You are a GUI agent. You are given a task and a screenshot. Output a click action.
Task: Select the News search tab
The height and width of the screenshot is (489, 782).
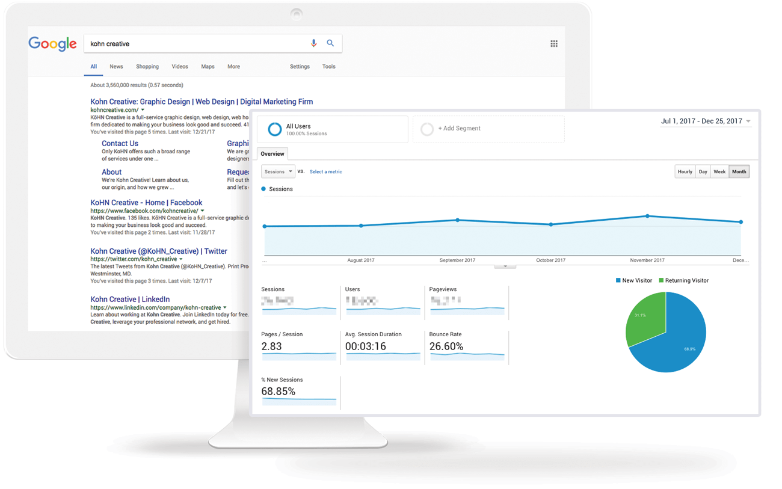[116, 67]
